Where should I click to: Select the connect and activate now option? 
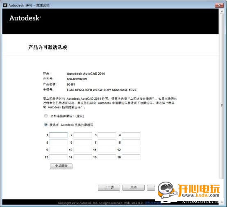click(46, 116)
